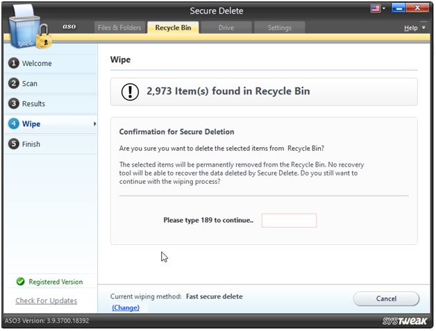Image resolution: width=436 pixels, height=331 pixels.
Task: Click the arrow next to Wipe step
Action: click(x=94, y=124)
